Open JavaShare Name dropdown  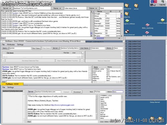pos(57,8)
